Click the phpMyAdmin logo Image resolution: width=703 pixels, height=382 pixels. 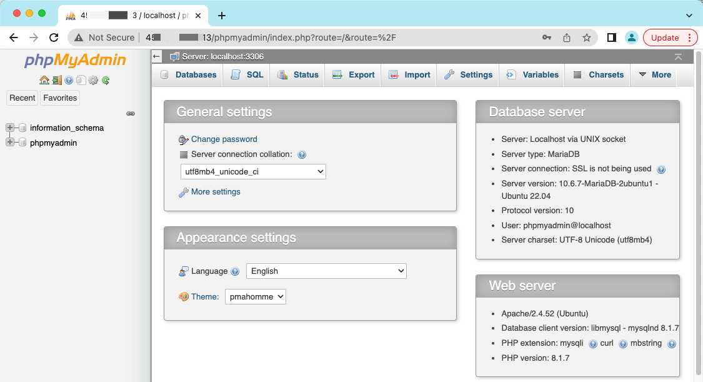click(76, 60)
